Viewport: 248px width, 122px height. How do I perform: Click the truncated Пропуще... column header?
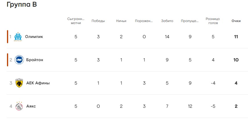click(x=190, y=21)
